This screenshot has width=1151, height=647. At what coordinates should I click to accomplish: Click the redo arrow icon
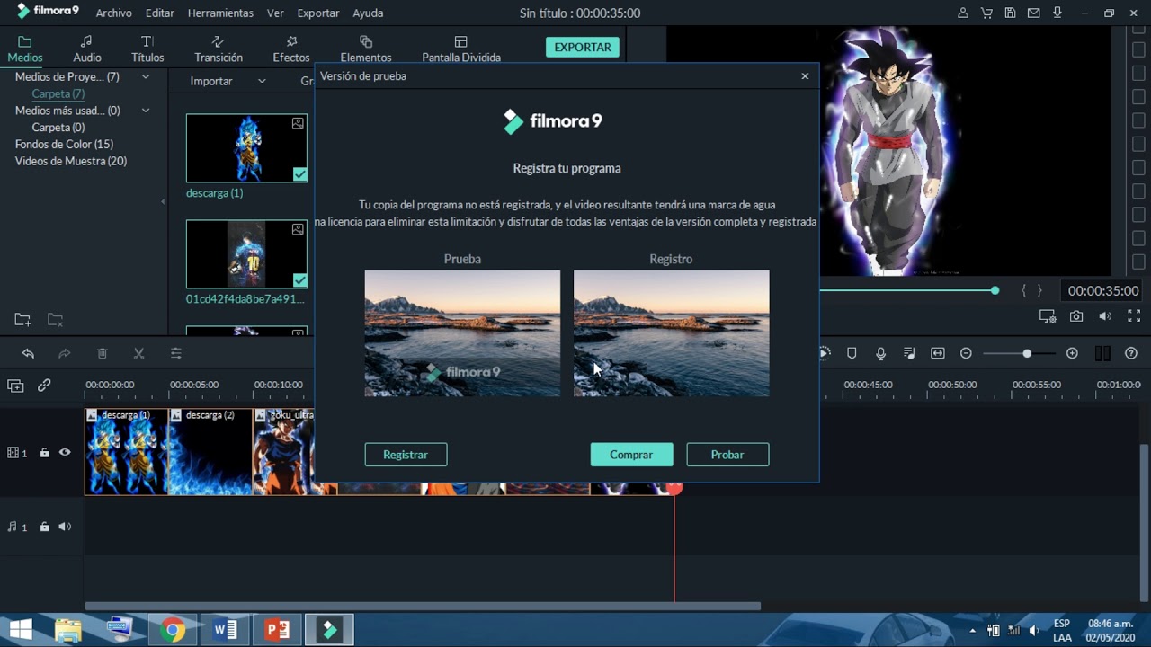click(64, 354)
